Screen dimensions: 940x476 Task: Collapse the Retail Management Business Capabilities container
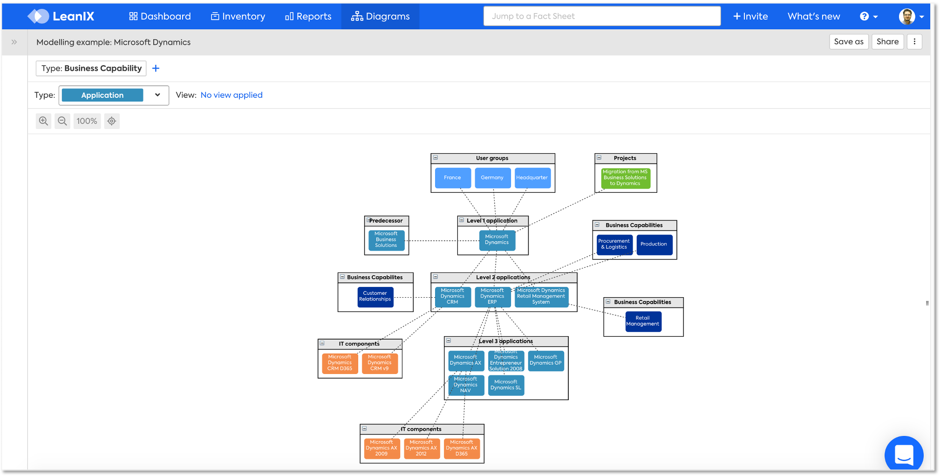coord(608,302)
